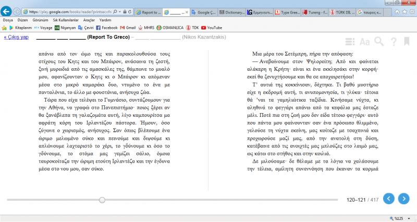Click the lock security icon
This screenshot has width=417, height=222.
click(x=125, y=11)
